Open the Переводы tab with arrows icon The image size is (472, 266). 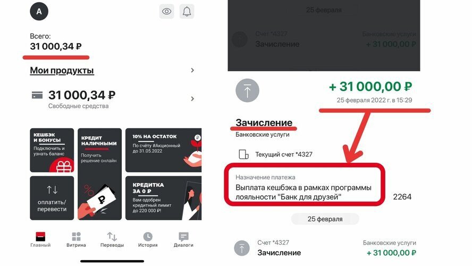pyautogui.click(x=112, y=239)
